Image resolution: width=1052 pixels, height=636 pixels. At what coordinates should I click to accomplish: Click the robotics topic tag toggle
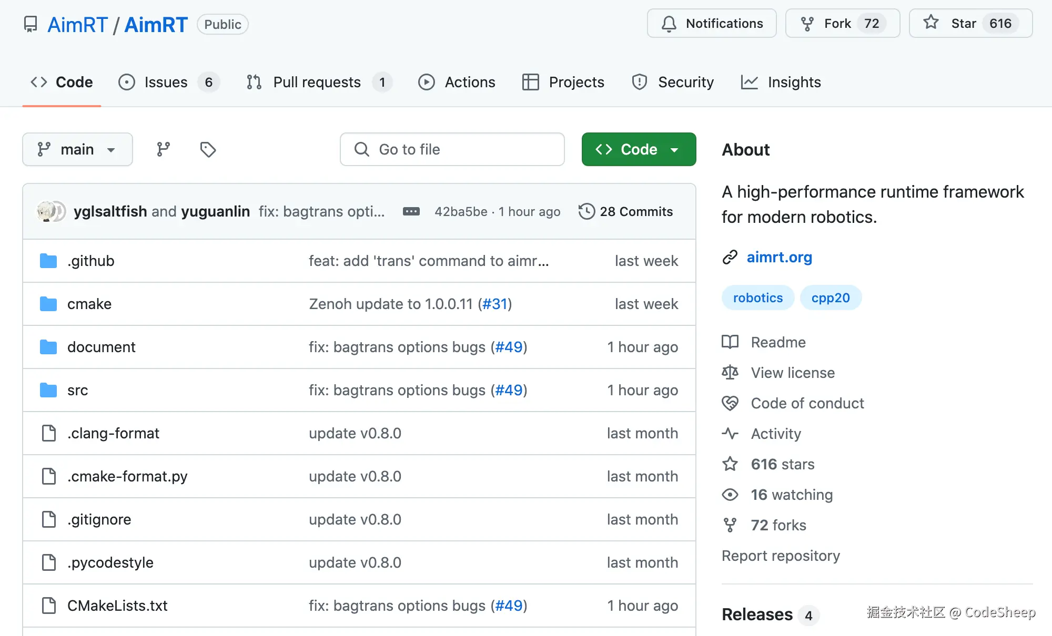(757, 298)
